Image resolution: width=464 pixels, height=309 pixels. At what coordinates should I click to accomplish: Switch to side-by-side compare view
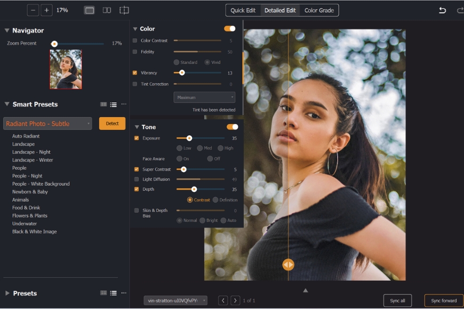[x=107, y=10]
